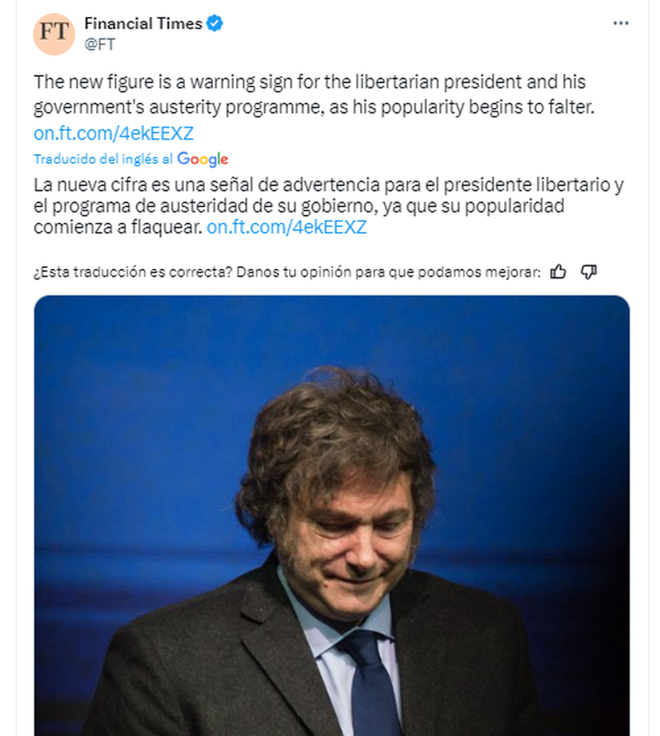Open the three-dot more options menu
Viewport: 660px width, 736px height.
coord(621,23)
